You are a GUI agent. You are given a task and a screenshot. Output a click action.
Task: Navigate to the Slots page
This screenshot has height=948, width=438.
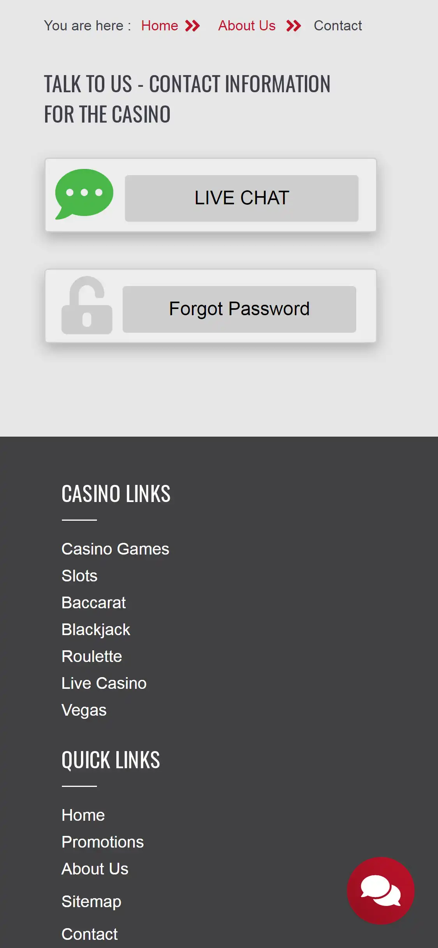(79, 576)
